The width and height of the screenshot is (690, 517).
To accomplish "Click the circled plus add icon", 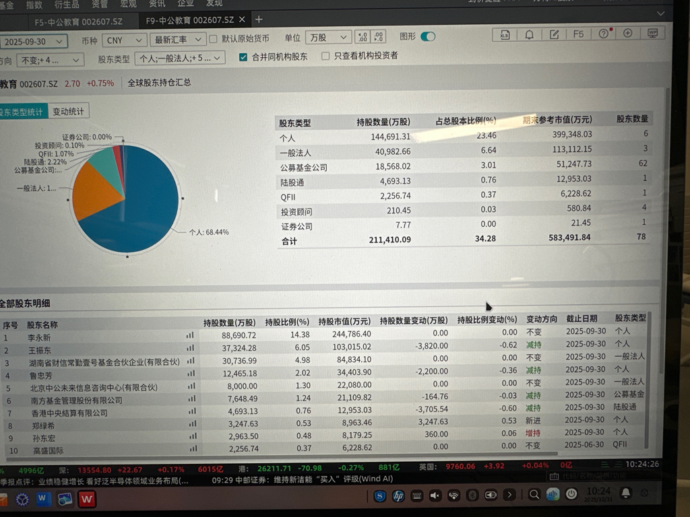I will coord(628,33).
